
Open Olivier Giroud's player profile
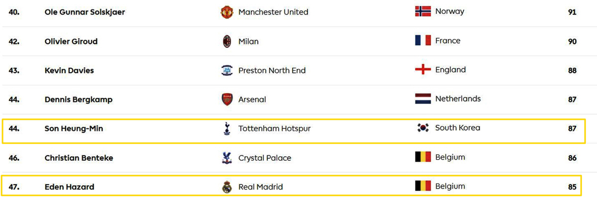pos(71,41)
